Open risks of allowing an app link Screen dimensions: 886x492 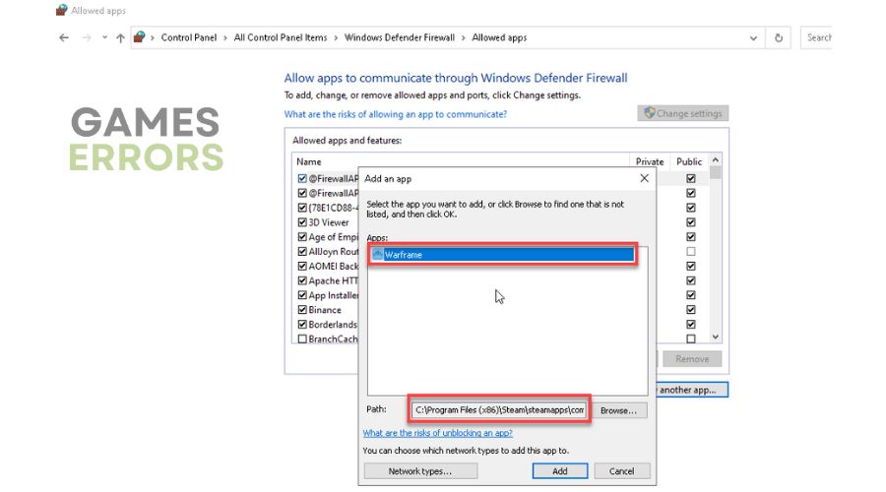point(395,114)
